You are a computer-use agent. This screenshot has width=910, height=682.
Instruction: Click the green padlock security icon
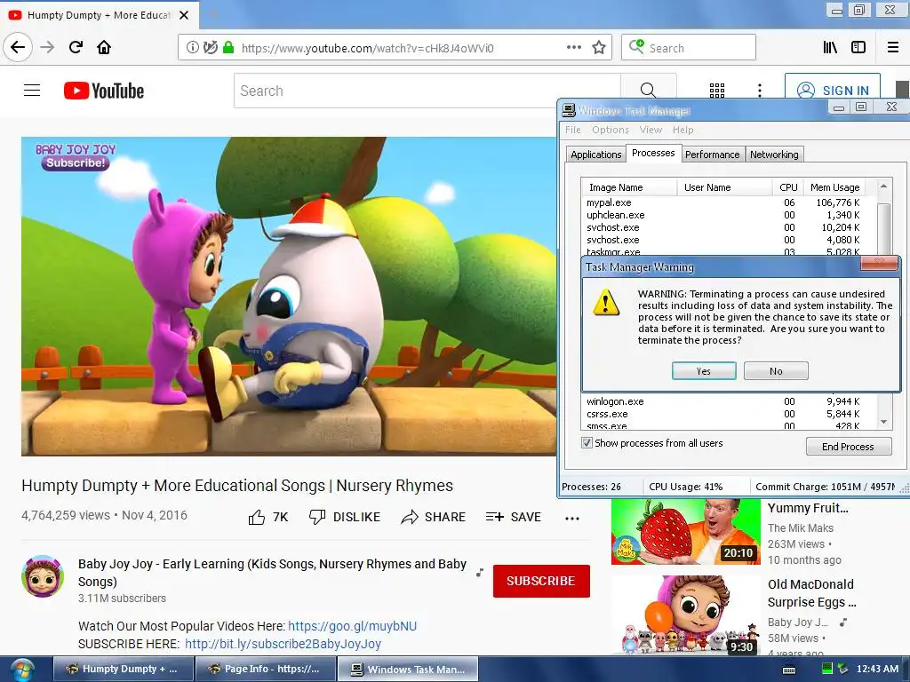point(228,48)
